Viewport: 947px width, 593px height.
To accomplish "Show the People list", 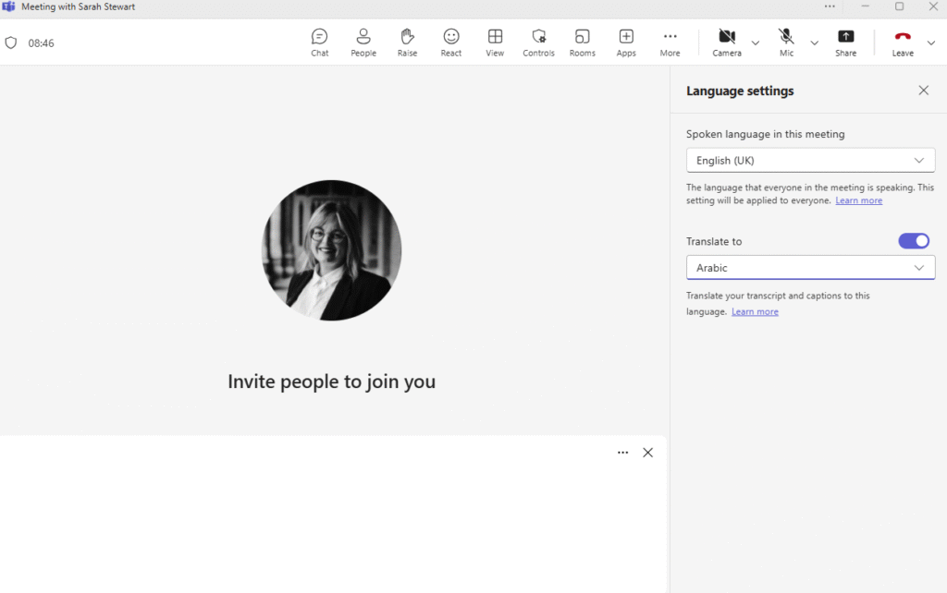I will 363,42.
